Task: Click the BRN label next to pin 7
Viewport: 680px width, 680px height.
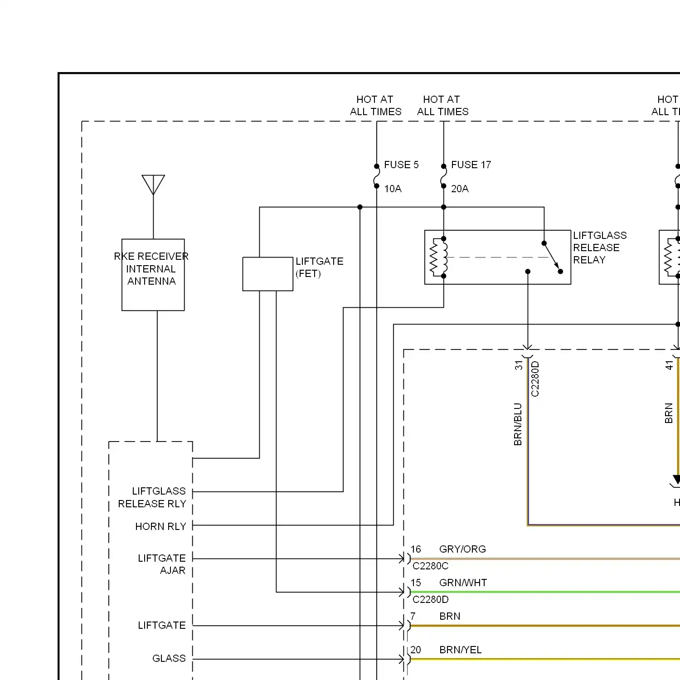Action: (x=450, y=616)
